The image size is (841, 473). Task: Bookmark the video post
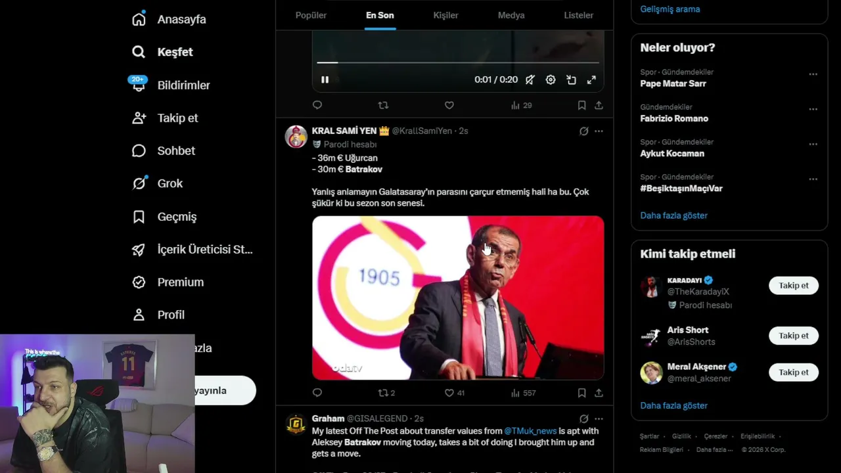pos(581,105)
